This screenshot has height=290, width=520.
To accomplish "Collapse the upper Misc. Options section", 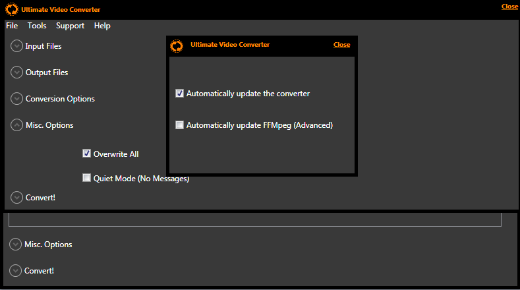I will click(x=16, y=125).
